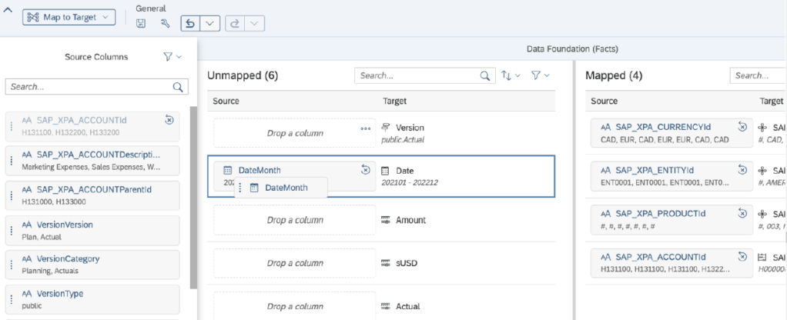Open the Map to Target dropdown
The width and height of the screenshot is (787, 320).
pyautogui.click(x=69, y=17)
